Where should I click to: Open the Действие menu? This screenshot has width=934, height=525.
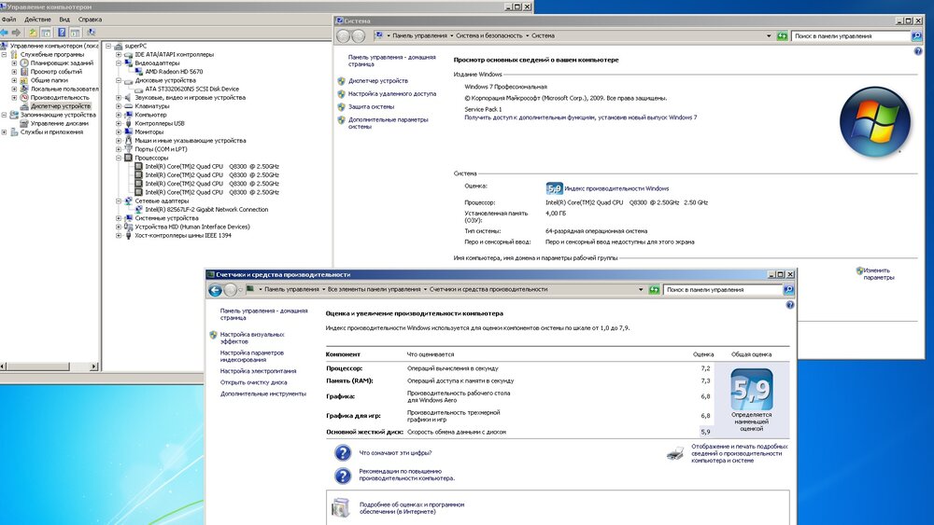(x=37, y=19)
